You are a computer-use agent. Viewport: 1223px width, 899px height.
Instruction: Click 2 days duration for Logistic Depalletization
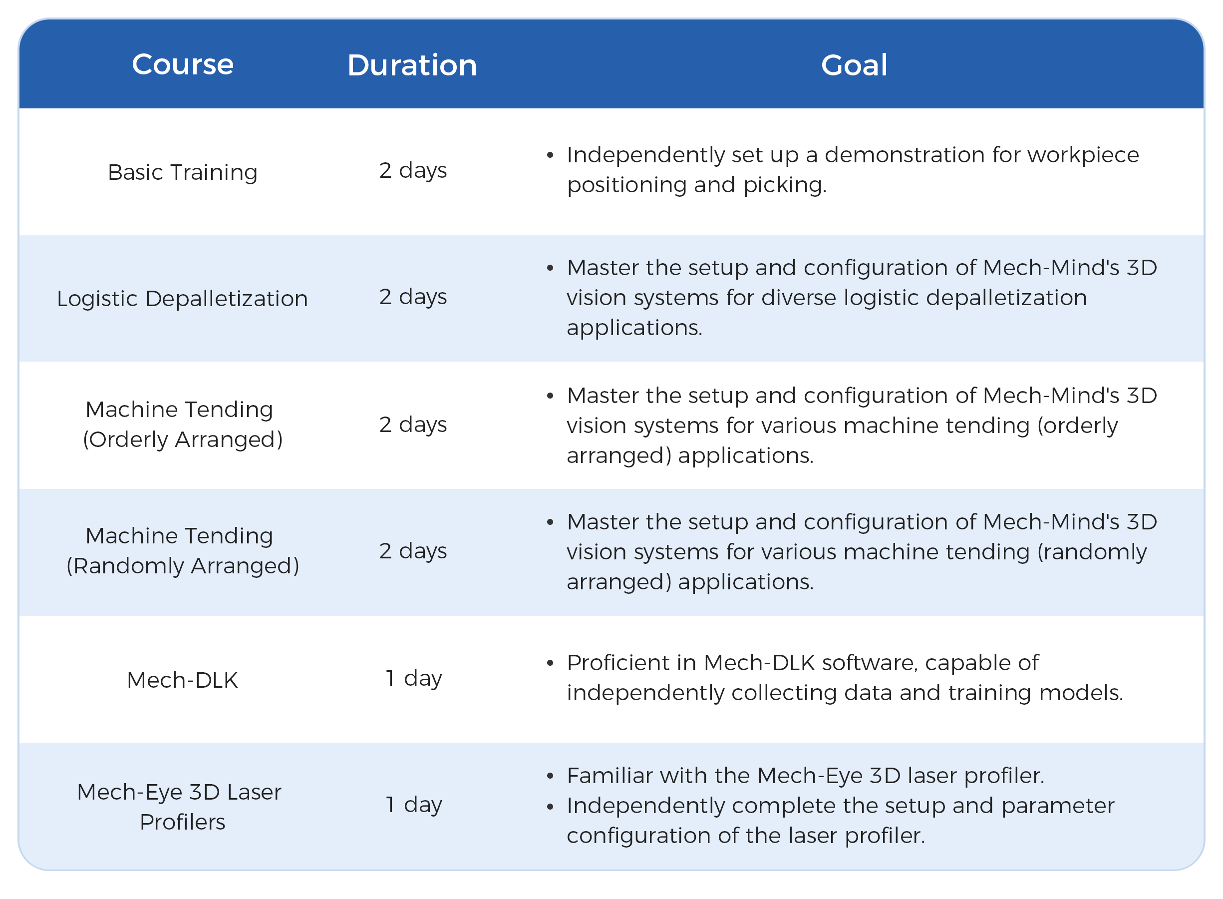tap(413, 297)
